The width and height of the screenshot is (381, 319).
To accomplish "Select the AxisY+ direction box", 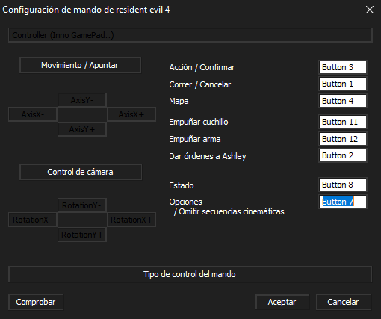I will click(82, 129).
